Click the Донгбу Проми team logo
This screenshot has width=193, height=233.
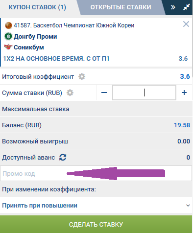coord(8,36)
